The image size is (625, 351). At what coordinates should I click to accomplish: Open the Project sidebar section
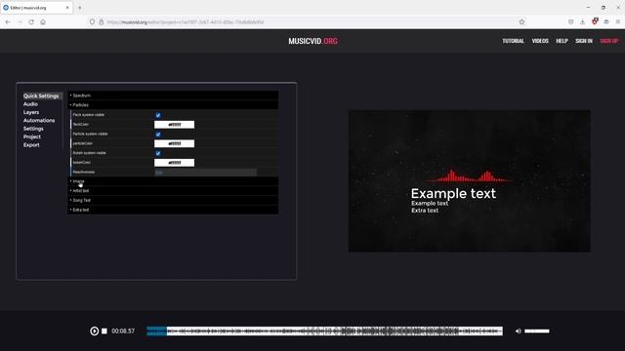(32, 136)
